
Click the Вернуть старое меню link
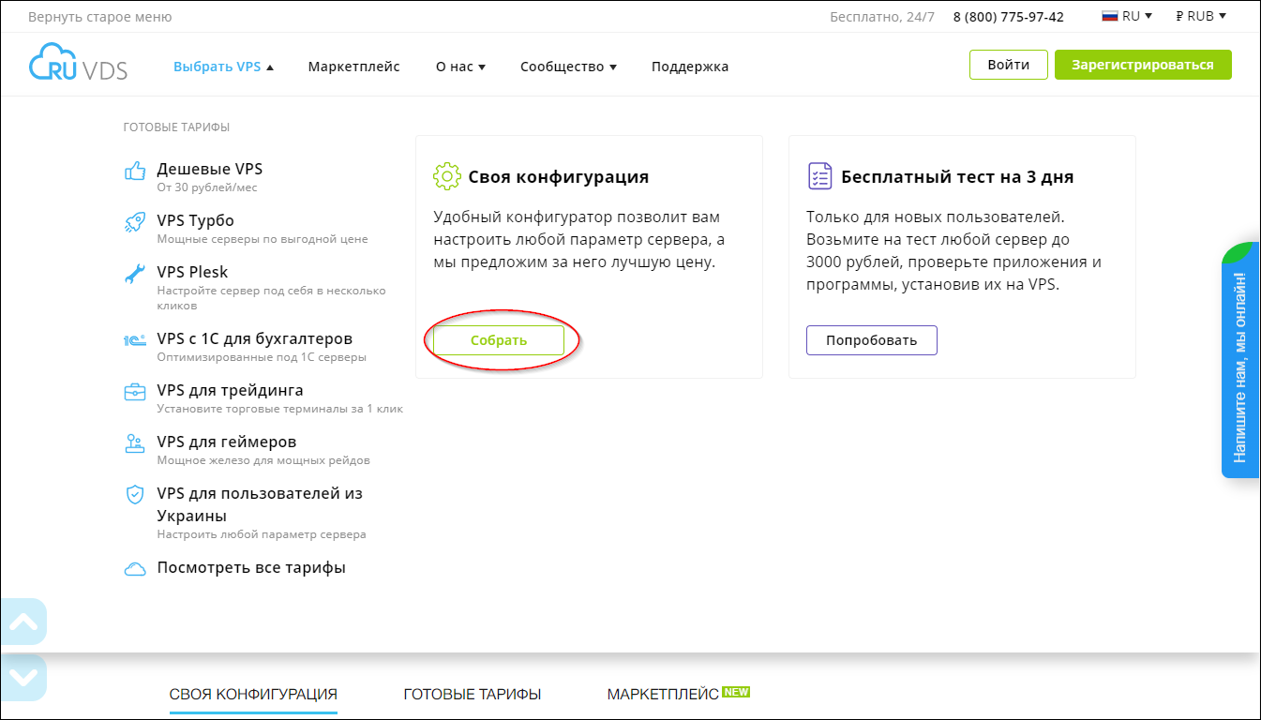(100, 17)
